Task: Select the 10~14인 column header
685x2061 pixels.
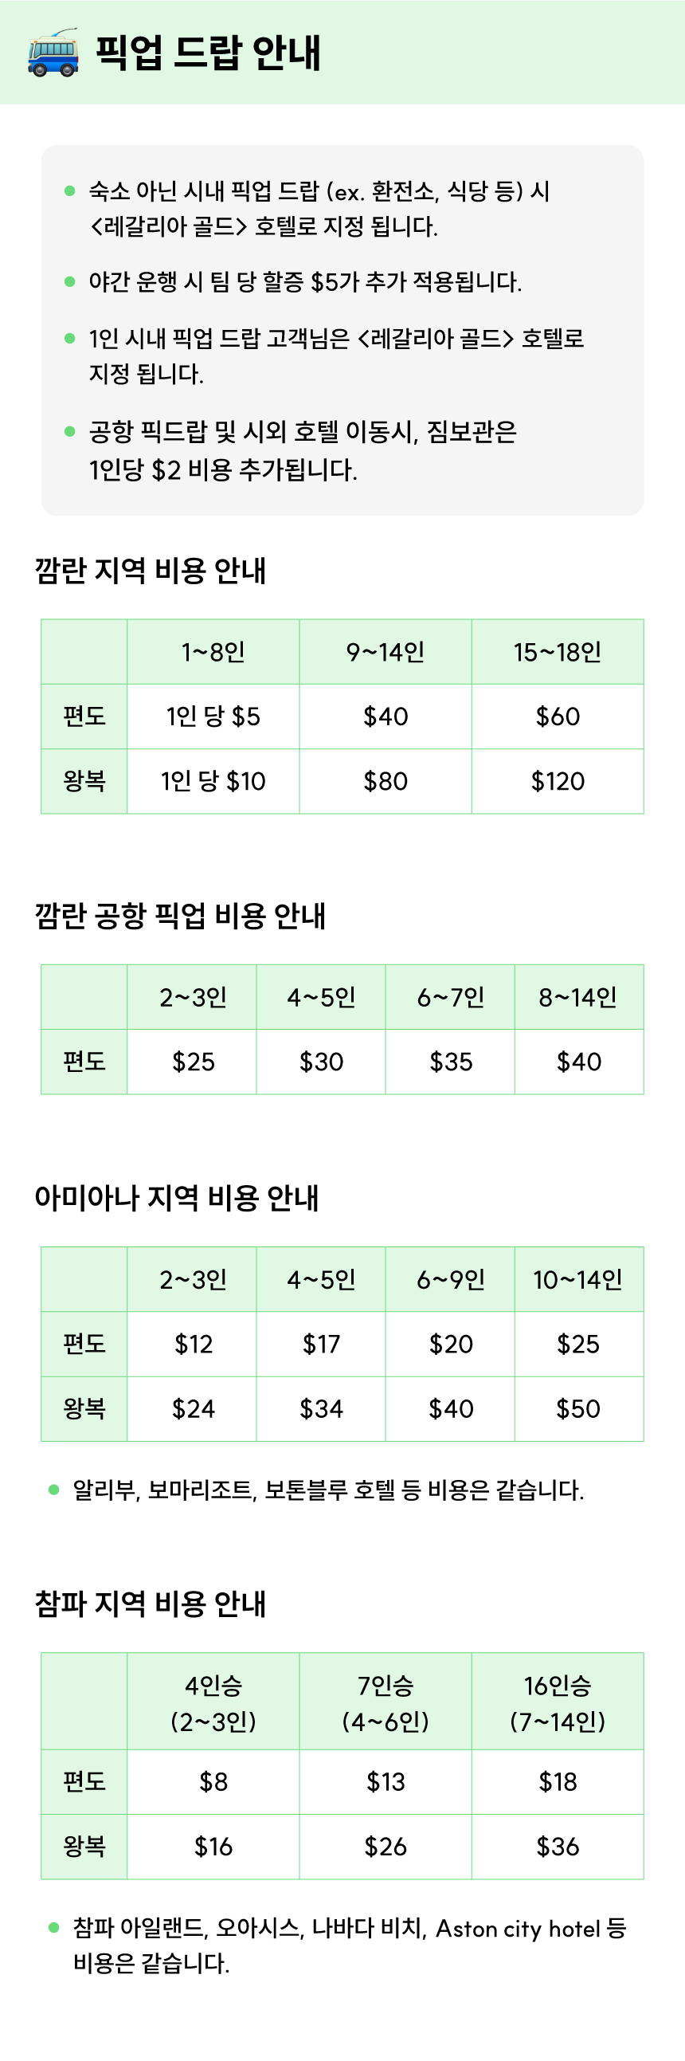Action: pos(578,1279)
